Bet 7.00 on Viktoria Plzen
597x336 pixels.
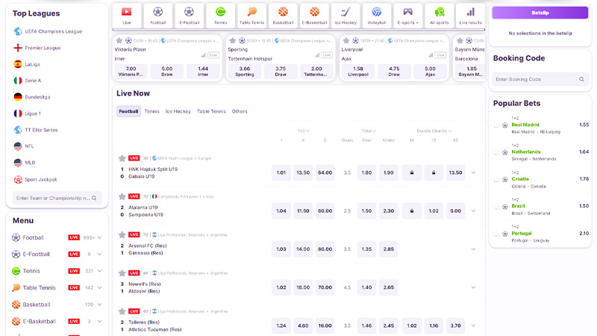pyautogui.click(x=131, y=71)
